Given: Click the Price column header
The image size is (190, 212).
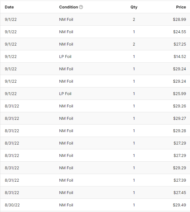Looking at the screenshot, I should (181, 7).
